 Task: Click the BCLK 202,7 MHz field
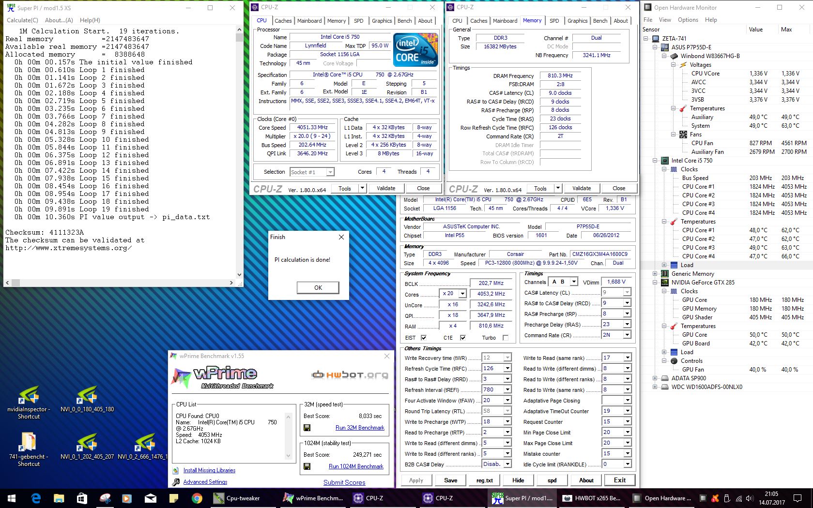(491, 283)
